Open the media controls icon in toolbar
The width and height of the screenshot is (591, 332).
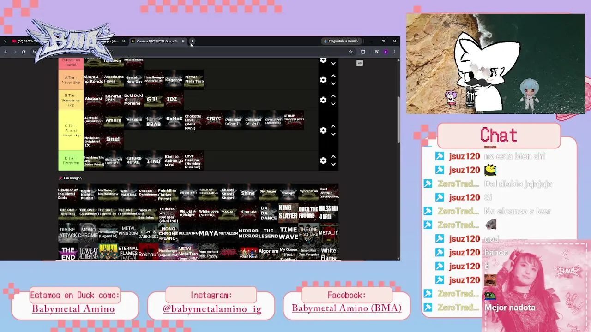(x=376, y=52)
